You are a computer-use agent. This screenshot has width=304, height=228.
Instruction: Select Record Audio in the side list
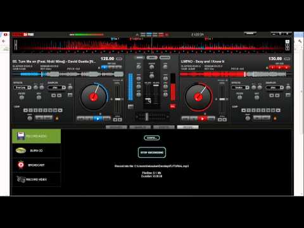(x=37, y=136)
